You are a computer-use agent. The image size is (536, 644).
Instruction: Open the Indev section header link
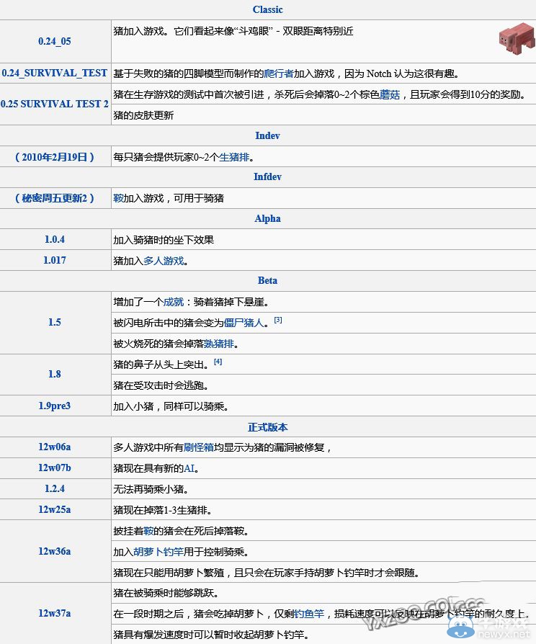(x=267, y=135)
